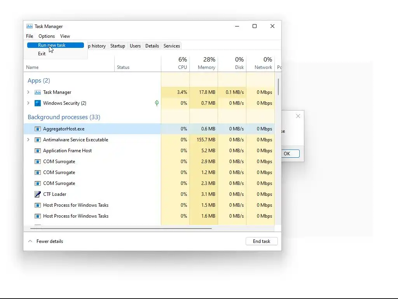Collapse view with Fewer details chevron
This screenshot has height=299, width=398.
(30, 241)
